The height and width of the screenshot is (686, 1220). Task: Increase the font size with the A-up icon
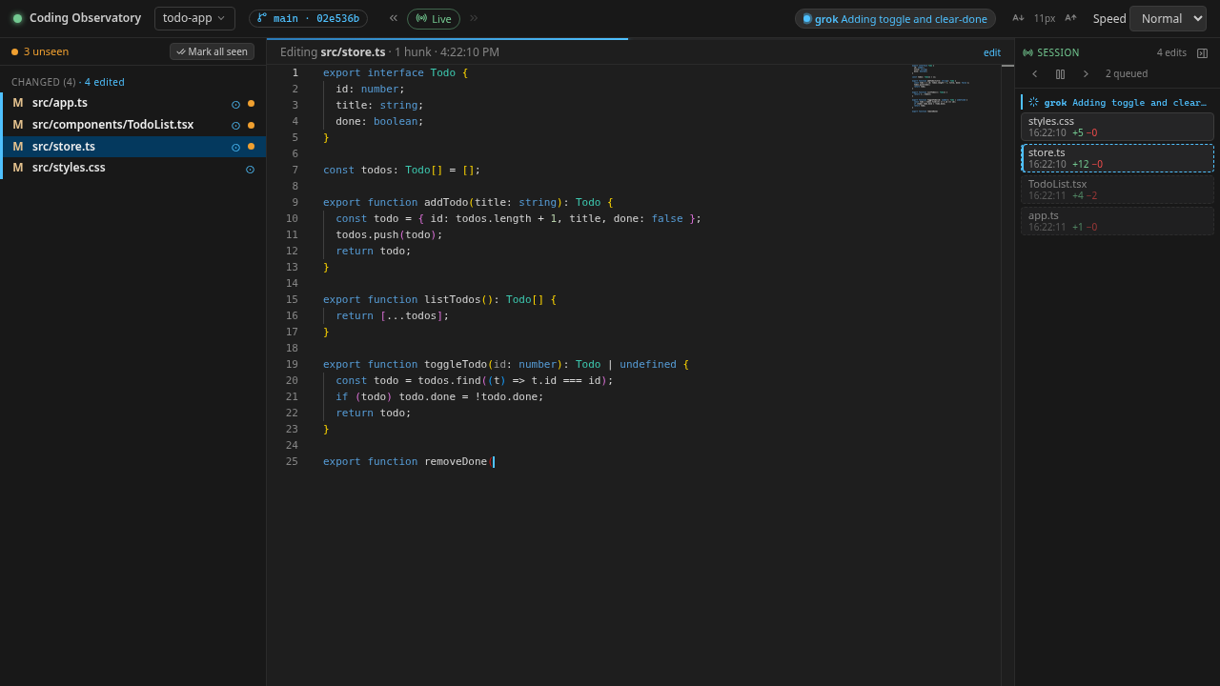click(1070, 18)
